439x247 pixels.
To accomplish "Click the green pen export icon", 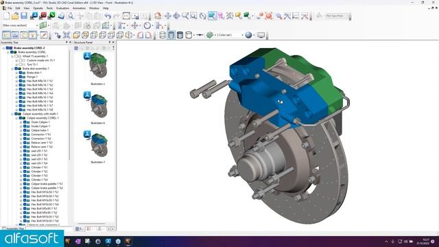I will pyautogui.click(x=51, y=16).
